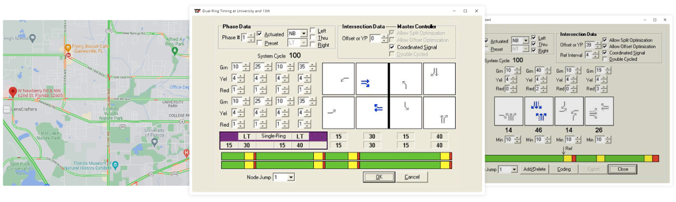Toggle Allow Offset Optimization in right window
Image resolution: width=676 pixels, height=202 pixels.
[604, 47]
